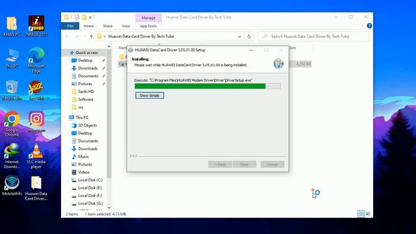Open Huawei Data Card Driver desktop folder
The width and height of the screenshot is (416, 234).
[x=36, y=188]
